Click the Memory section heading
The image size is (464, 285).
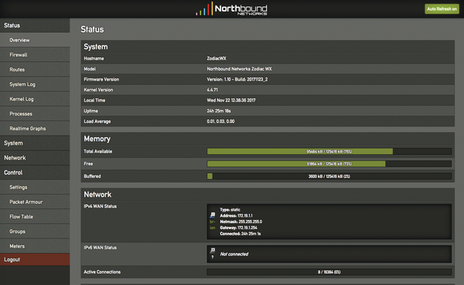97,139
